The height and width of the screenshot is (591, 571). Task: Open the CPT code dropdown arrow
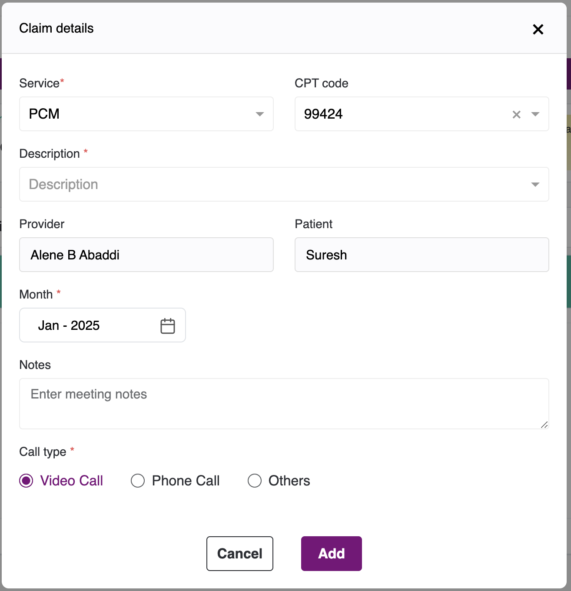[535, 114]
